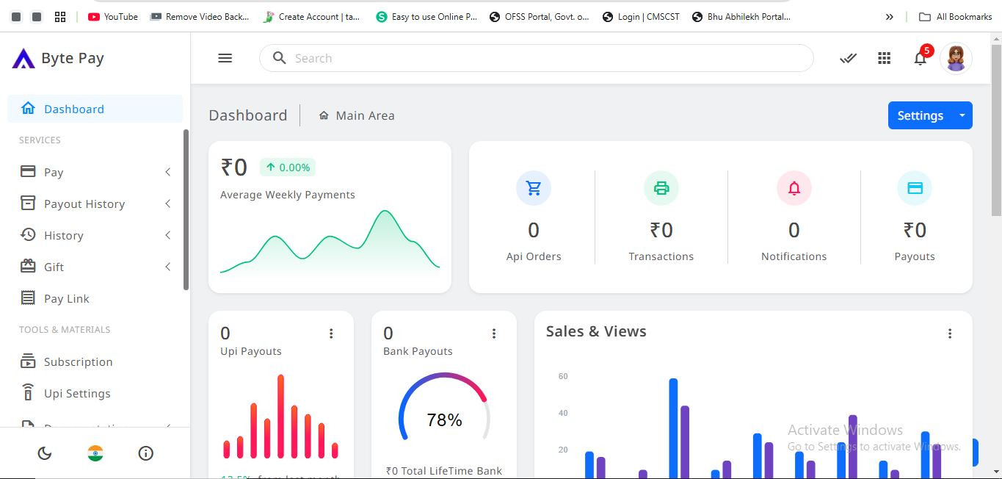
Task: Open Upi Settings from the sidebar
Action: [76, 393]
